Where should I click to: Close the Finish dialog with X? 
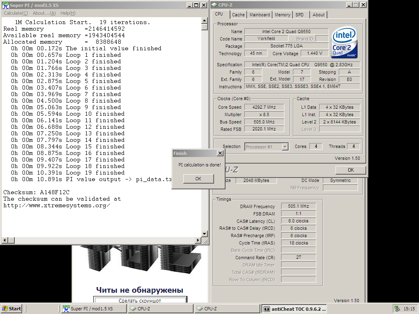coord(220,153)
